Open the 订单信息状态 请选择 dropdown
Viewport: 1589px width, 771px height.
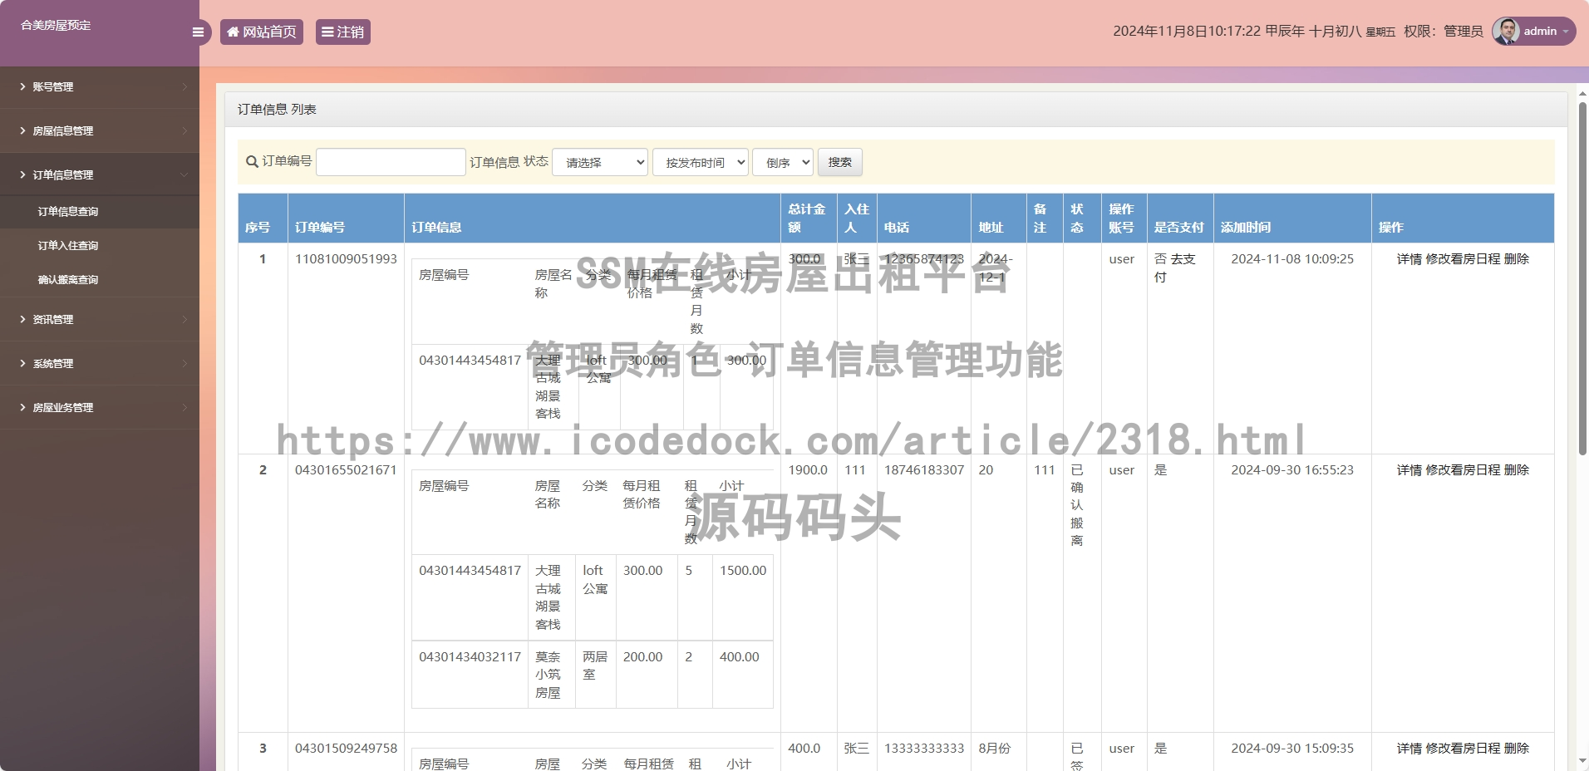pyautogui.click(x=600, y=162)
